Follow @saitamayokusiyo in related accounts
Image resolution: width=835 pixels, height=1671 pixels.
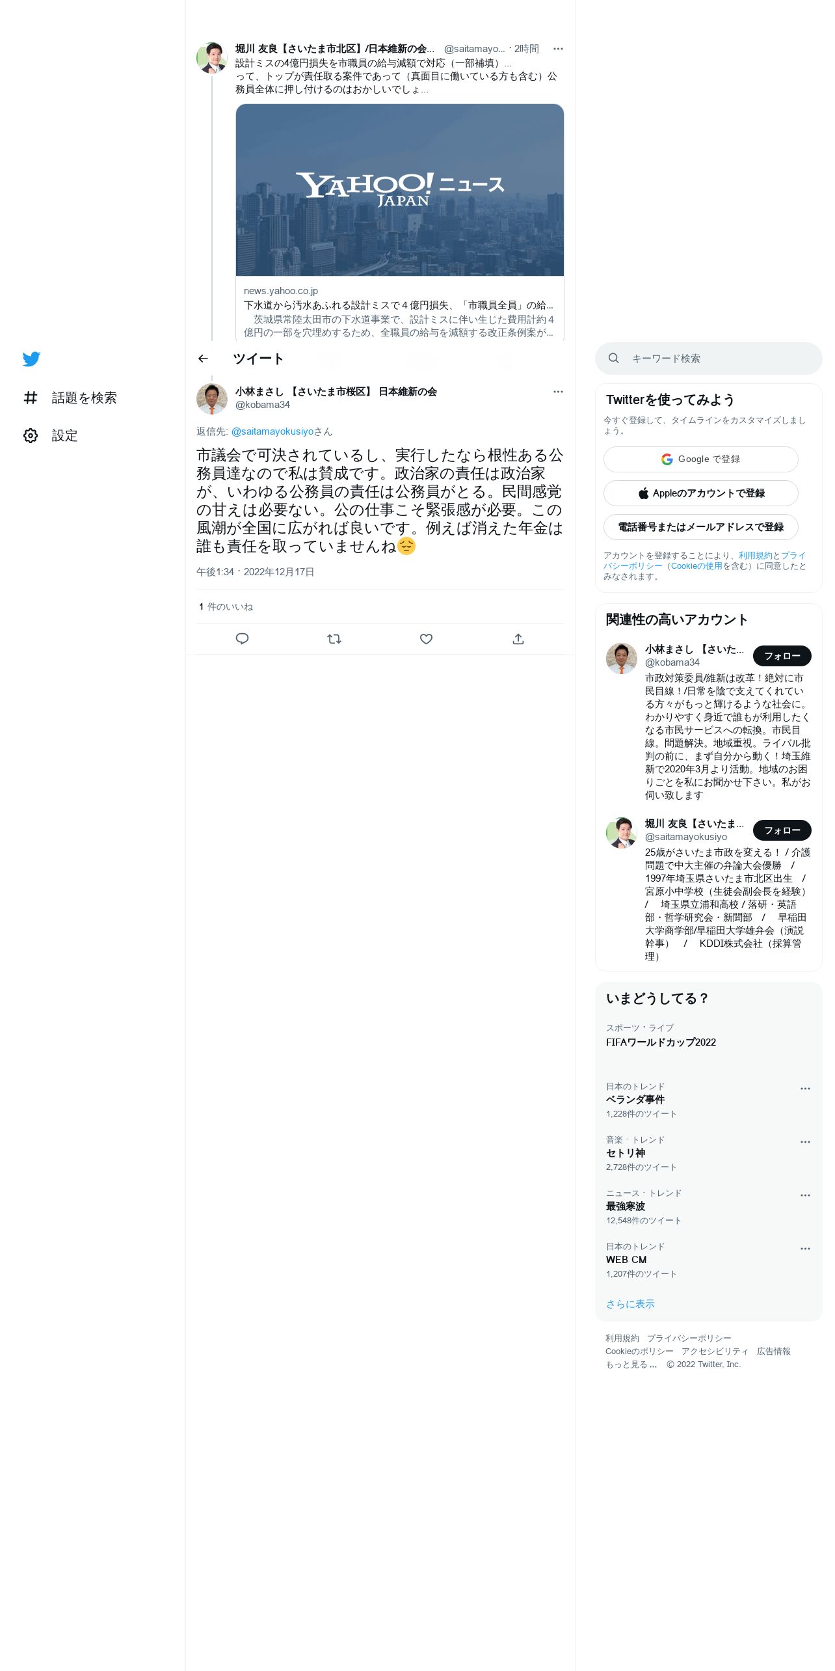click(782, 830)
